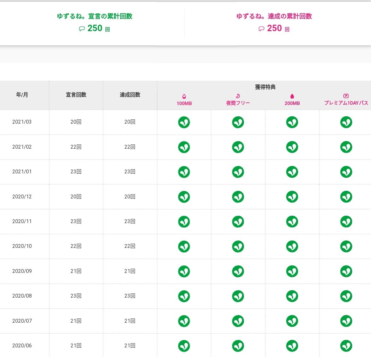The image size is (371, 357).
Task: Click 2021/02 夜間フリー achievement heart icon
Action: (238, 147)
